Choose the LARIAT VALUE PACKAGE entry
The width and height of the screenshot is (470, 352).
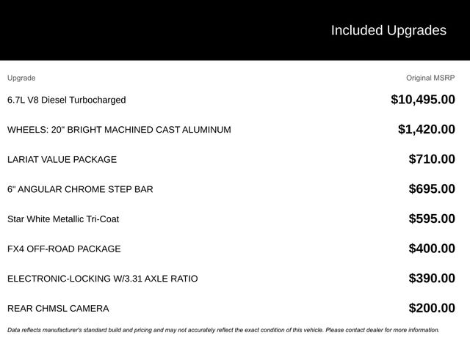62,159
